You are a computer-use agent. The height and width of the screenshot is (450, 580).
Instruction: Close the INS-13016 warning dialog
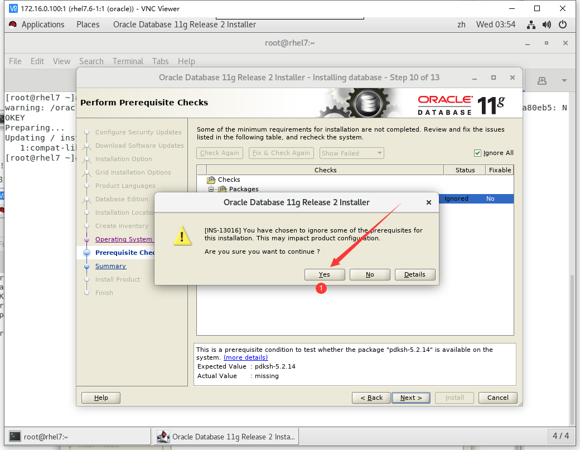(x=429, y=202)
